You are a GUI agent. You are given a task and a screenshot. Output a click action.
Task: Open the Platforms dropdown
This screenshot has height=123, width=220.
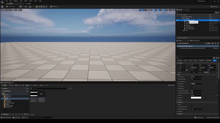click(x=54, y=7)
